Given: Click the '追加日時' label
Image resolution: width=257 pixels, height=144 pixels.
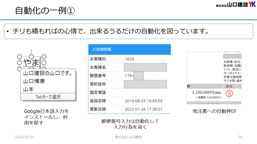Looking at the screenshot, I should click(x=98, y=101).
